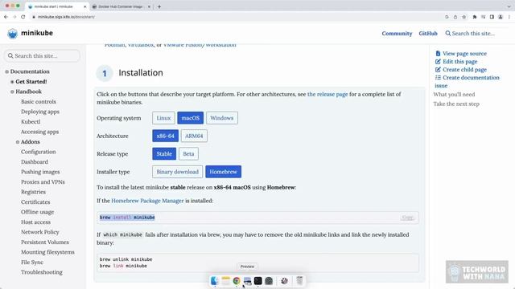Bookmark this page with the star icon

[463, 17]
